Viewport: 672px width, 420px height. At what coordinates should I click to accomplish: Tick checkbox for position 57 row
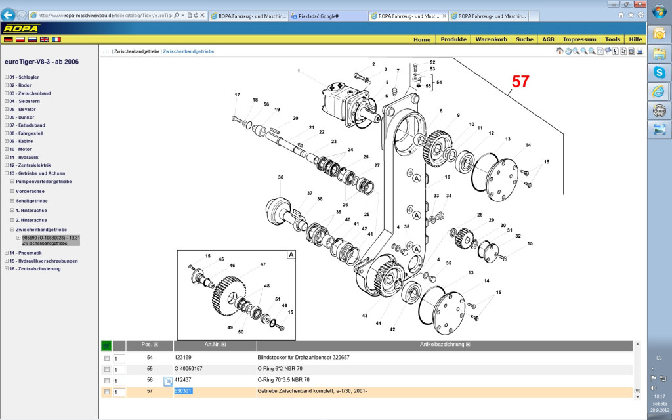pos(107,392)
